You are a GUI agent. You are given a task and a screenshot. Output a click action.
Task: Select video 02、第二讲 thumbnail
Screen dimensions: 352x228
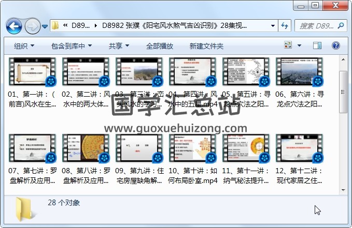pos(86,72)
